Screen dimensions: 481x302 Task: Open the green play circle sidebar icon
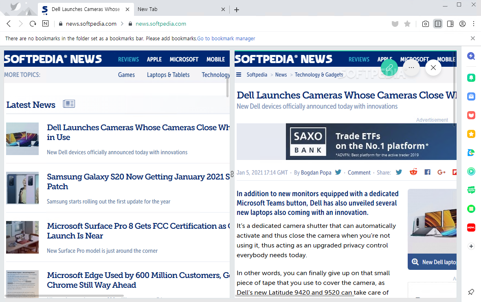pos(471,171)
